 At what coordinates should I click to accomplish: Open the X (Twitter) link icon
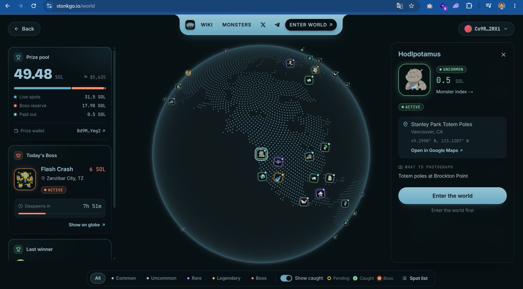point(263,25)
